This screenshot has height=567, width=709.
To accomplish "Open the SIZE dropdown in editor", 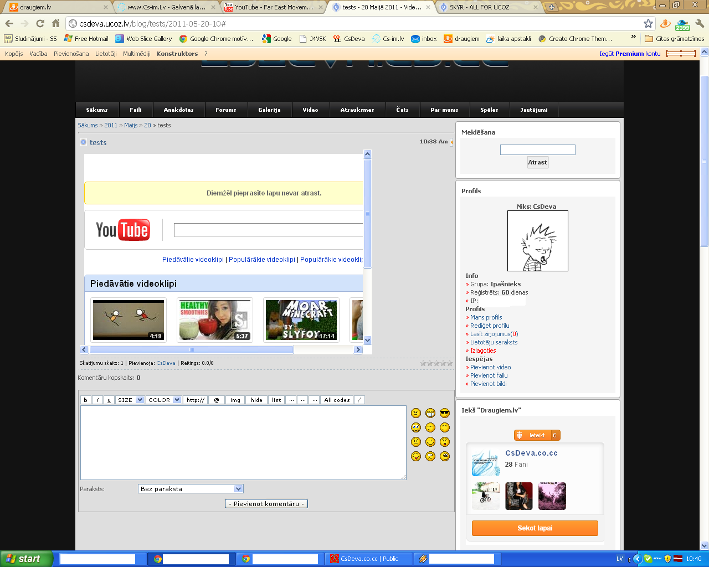I will 130,400.
